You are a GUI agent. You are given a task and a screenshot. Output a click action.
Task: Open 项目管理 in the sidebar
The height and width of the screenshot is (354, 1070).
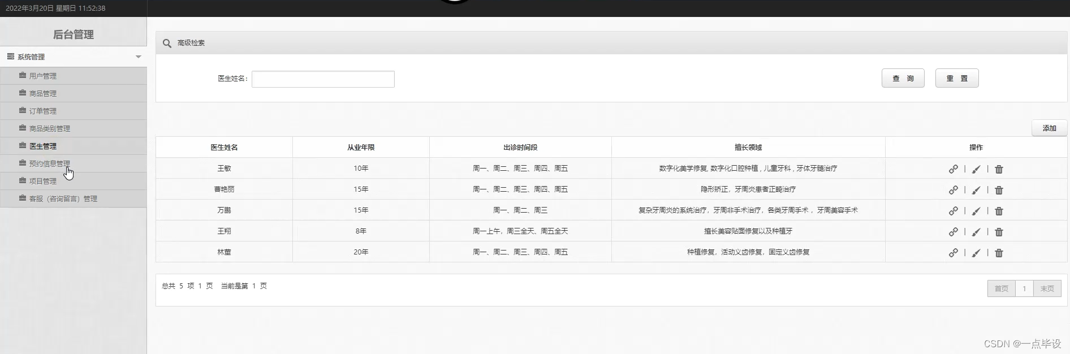74,181
